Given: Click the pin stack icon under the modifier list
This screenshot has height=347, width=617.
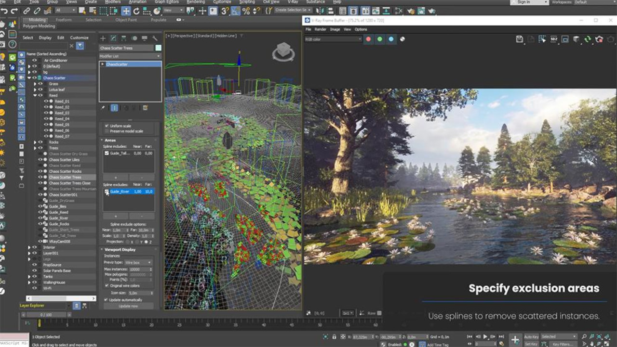Looking at the screenshot, I should [103, 108].
